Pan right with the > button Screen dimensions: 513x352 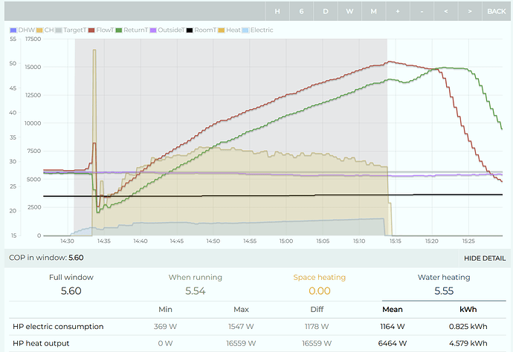pos(470,11)
